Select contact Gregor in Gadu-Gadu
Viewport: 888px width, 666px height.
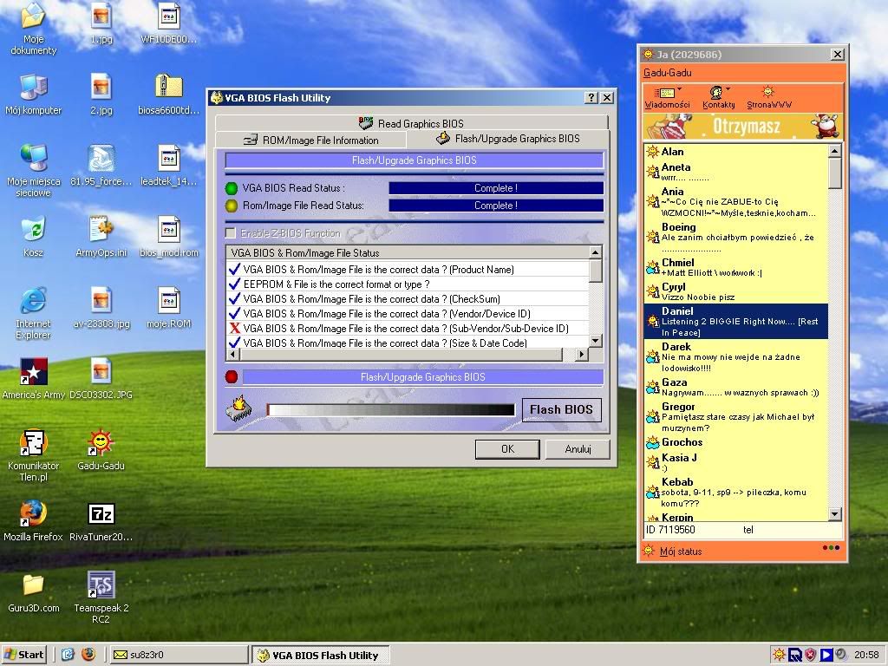tap(735, 417)
